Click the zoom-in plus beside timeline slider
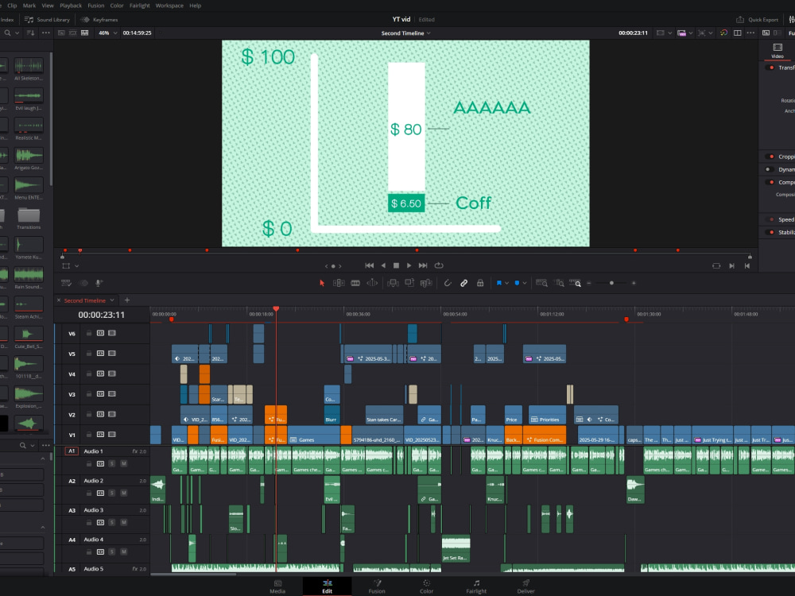Screen dimensions: 795x596 tap(634, 284)
